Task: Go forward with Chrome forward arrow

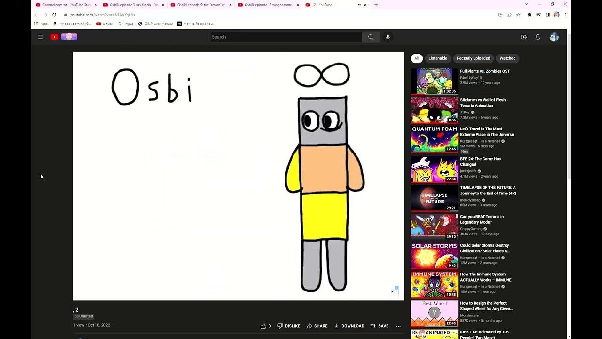Action: point(45,15)
